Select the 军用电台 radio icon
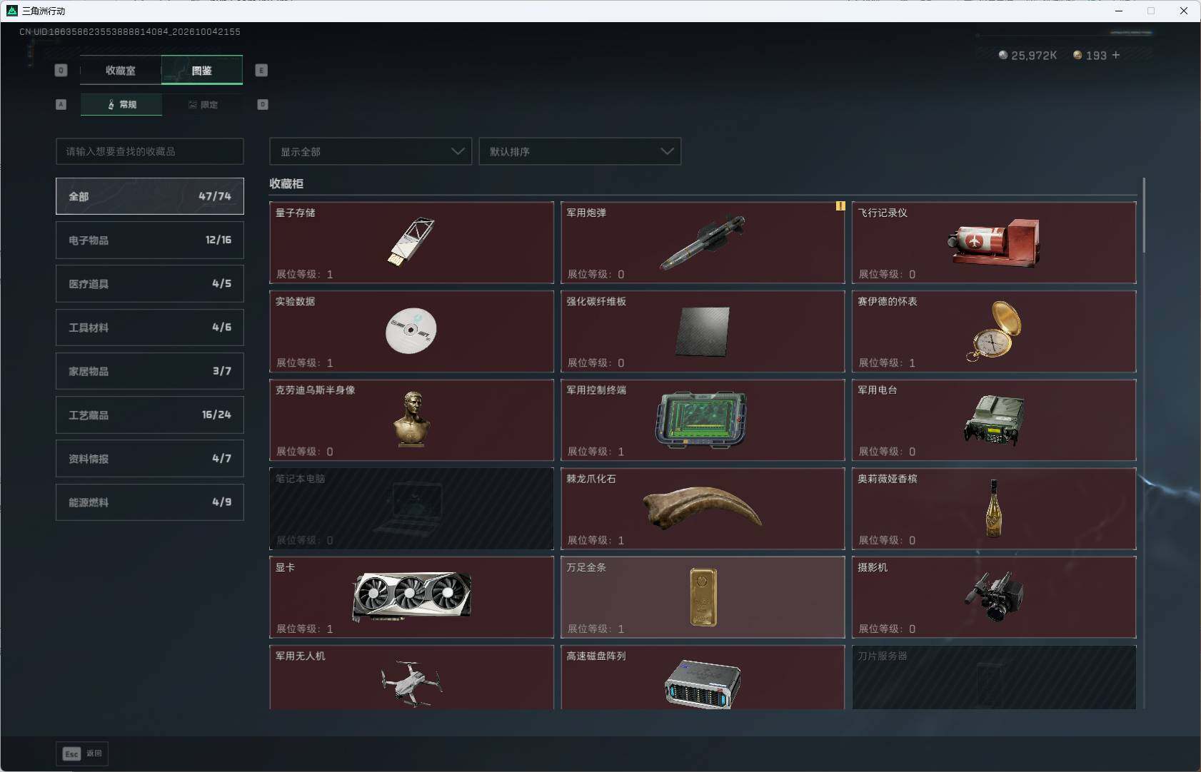Screen dimensions: 1201x772 (994, 420)
